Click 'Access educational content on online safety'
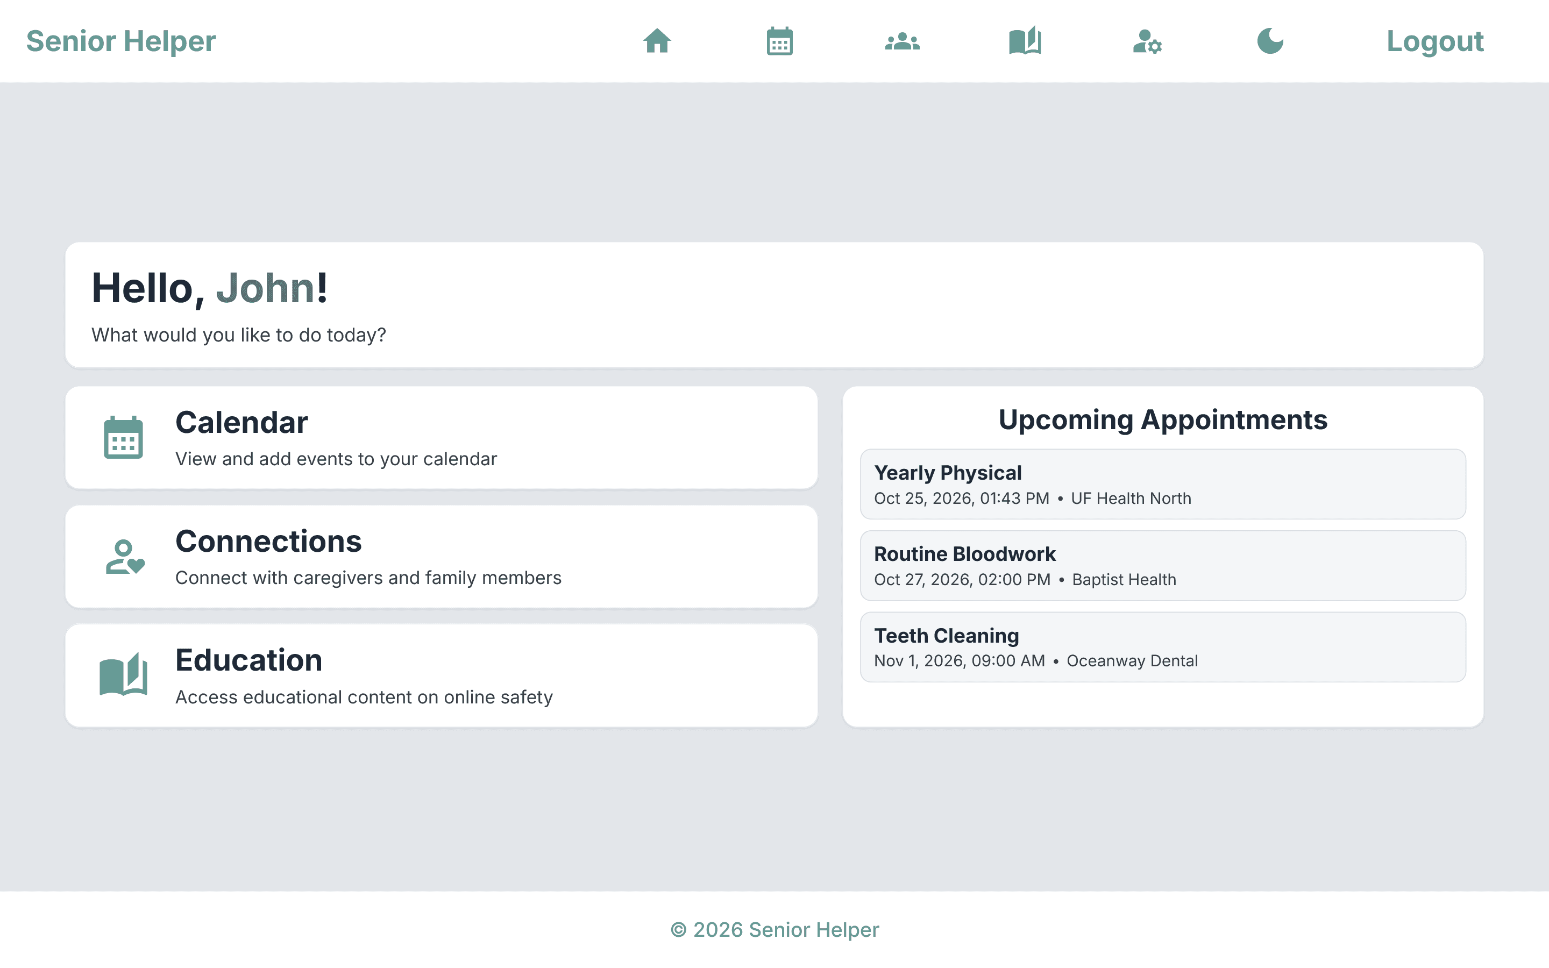The width and height of the screenshot is (1549, 968). coord(364,697)
